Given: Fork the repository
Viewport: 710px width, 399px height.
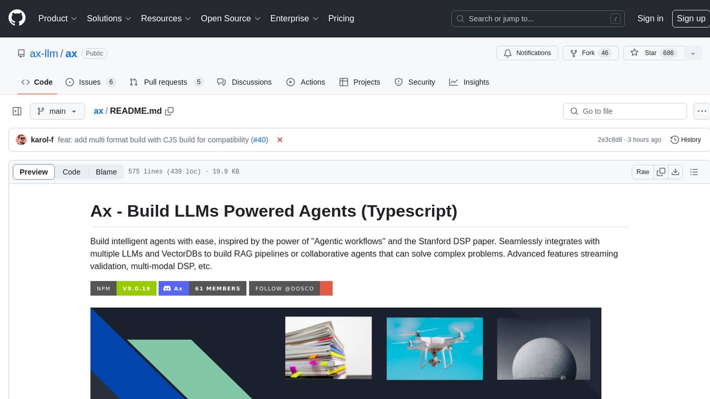Looking at the screenshot, I should (x=590, y=53).
